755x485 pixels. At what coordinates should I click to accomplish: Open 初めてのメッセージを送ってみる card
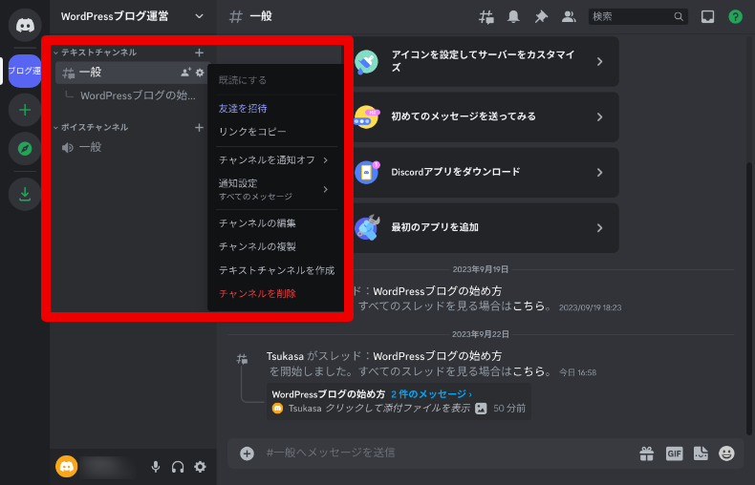pyautogui.click(x=485, y=116)
